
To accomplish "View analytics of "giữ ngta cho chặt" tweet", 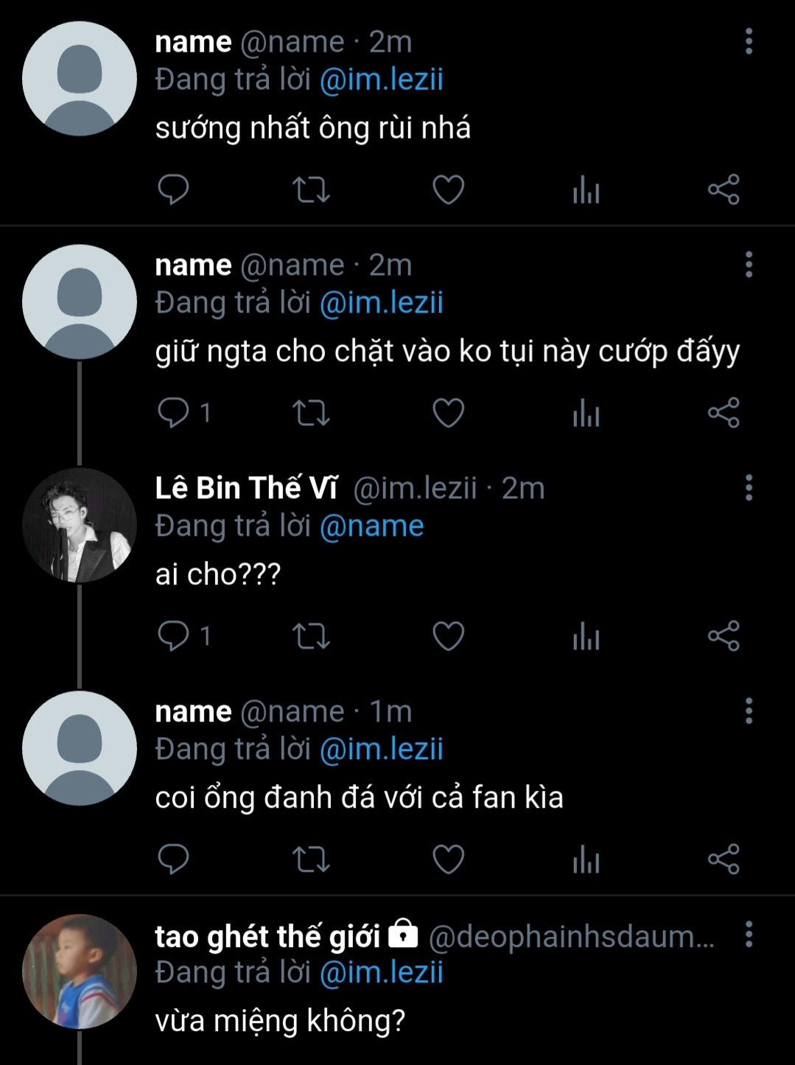I will 586,413.
